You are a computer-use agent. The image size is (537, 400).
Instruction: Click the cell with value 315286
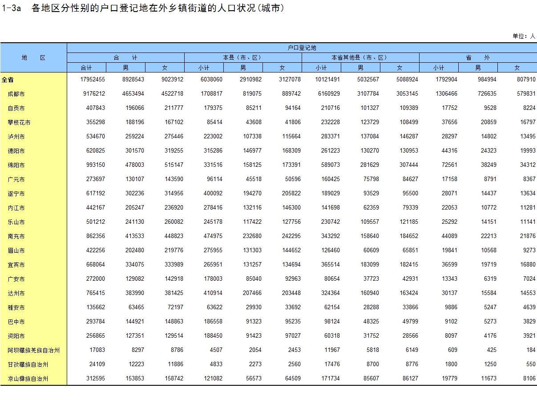point(213,151)
